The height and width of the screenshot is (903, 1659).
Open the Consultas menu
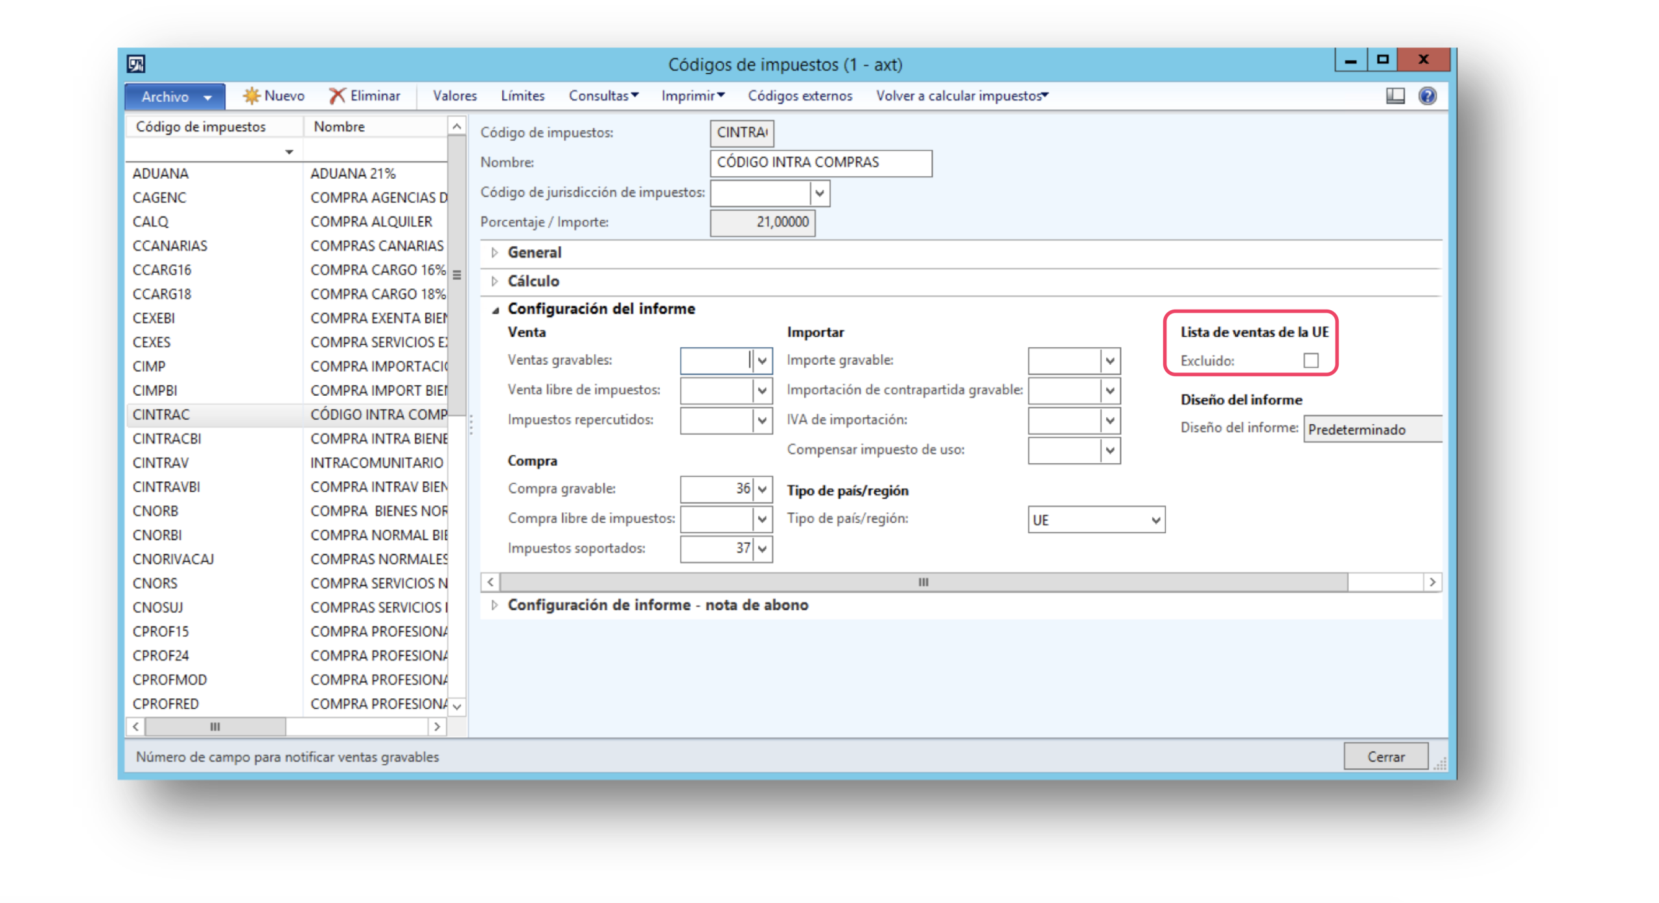tap(603, 96)
